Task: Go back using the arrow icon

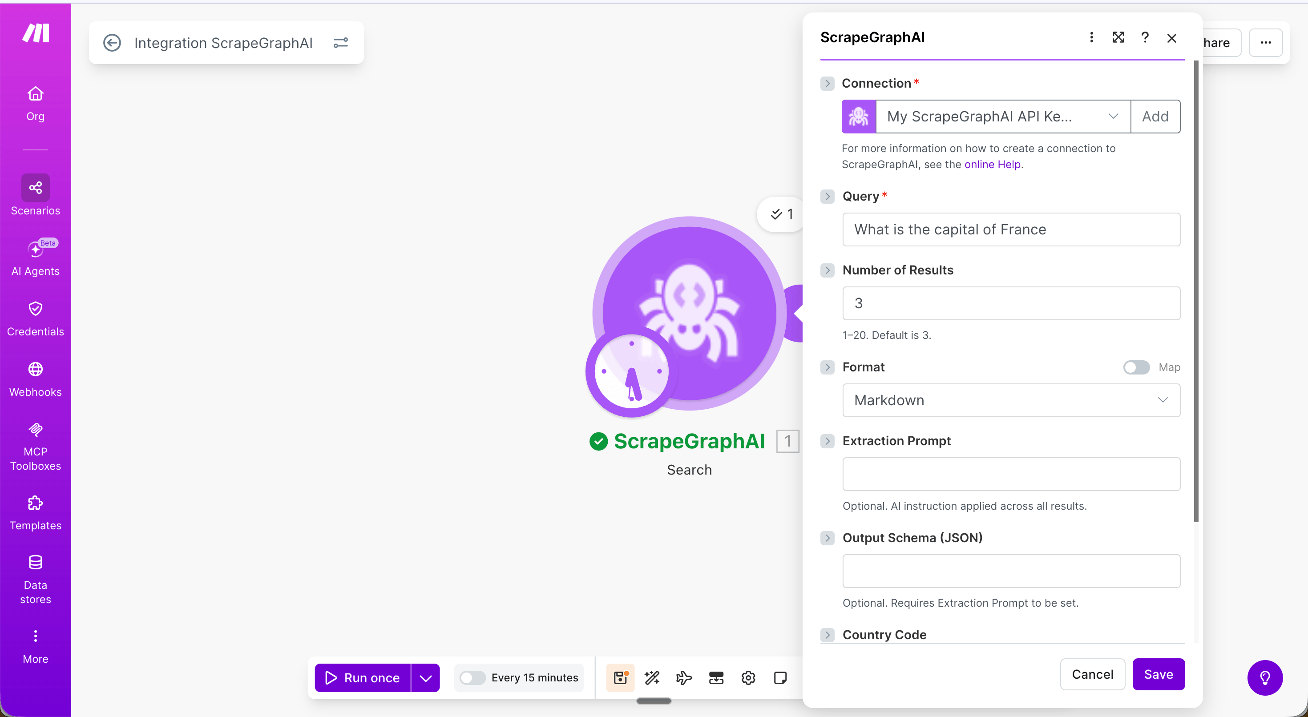Action: (x=112, y=43)
